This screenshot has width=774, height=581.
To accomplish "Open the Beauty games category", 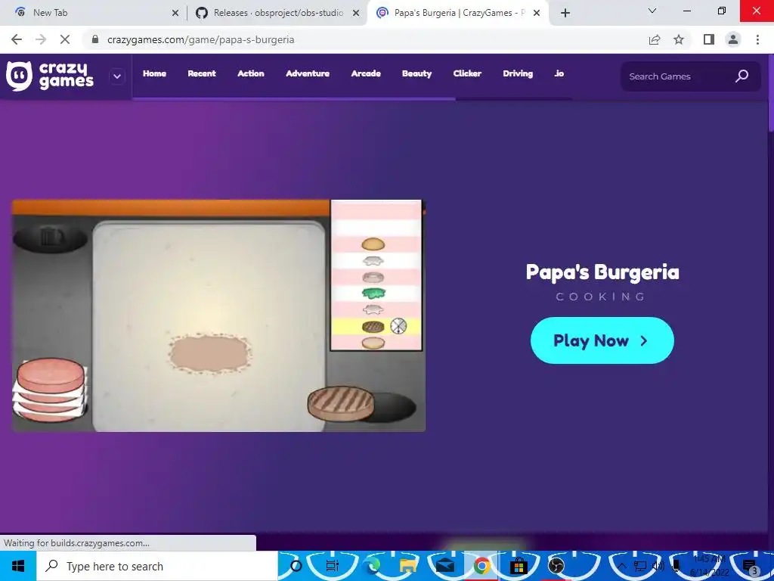I will click(416, 73).
